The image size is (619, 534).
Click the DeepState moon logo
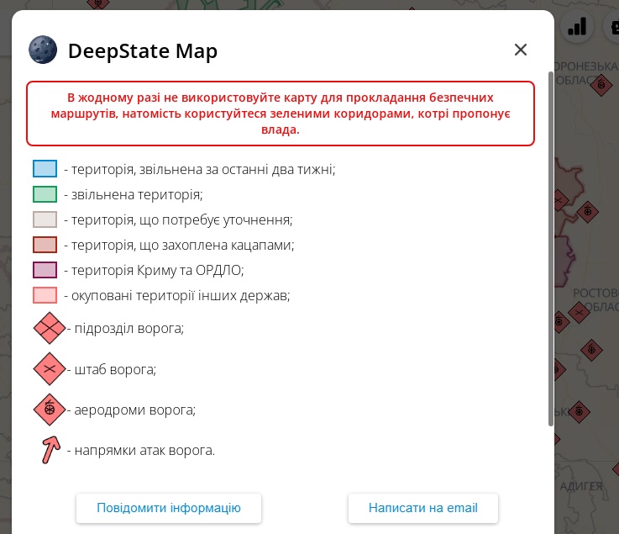pos(43,50)
